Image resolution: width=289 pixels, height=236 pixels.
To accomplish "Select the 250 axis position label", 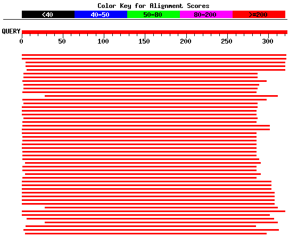I will (227, 41).
